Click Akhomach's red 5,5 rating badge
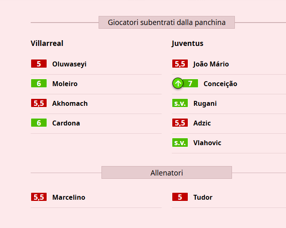 [x=39, y=103]
